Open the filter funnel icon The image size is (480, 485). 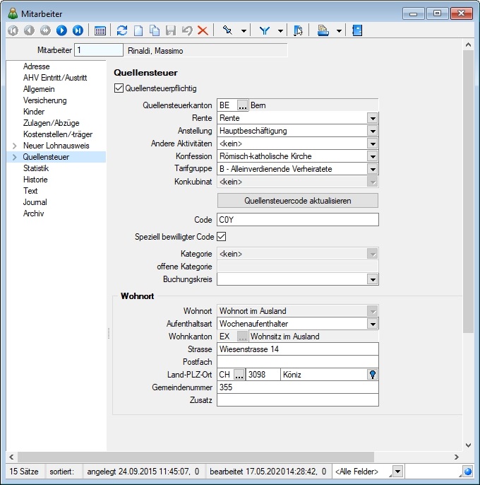point(265,30)
